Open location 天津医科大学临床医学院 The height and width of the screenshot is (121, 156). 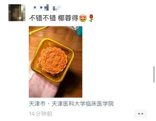point(83,104)
